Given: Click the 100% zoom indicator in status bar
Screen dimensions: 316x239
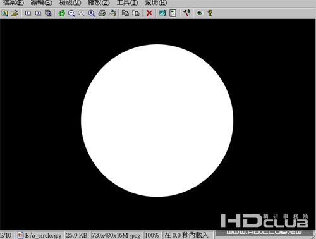Looking at the screenshot, I should click(152, 235).
